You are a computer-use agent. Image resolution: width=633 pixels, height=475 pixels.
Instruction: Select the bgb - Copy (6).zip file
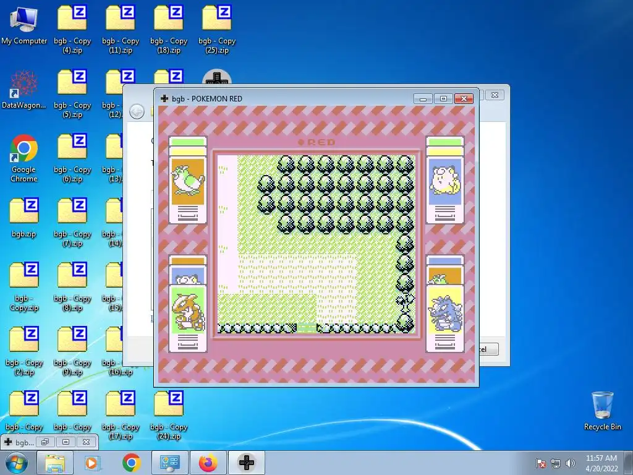pyautogui.click(x=72, y=158)
